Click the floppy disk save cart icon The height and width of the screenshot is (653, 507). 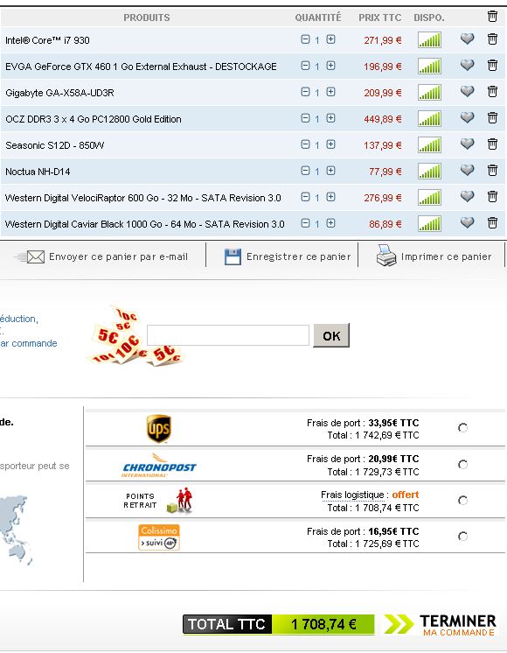coord(233,257)
